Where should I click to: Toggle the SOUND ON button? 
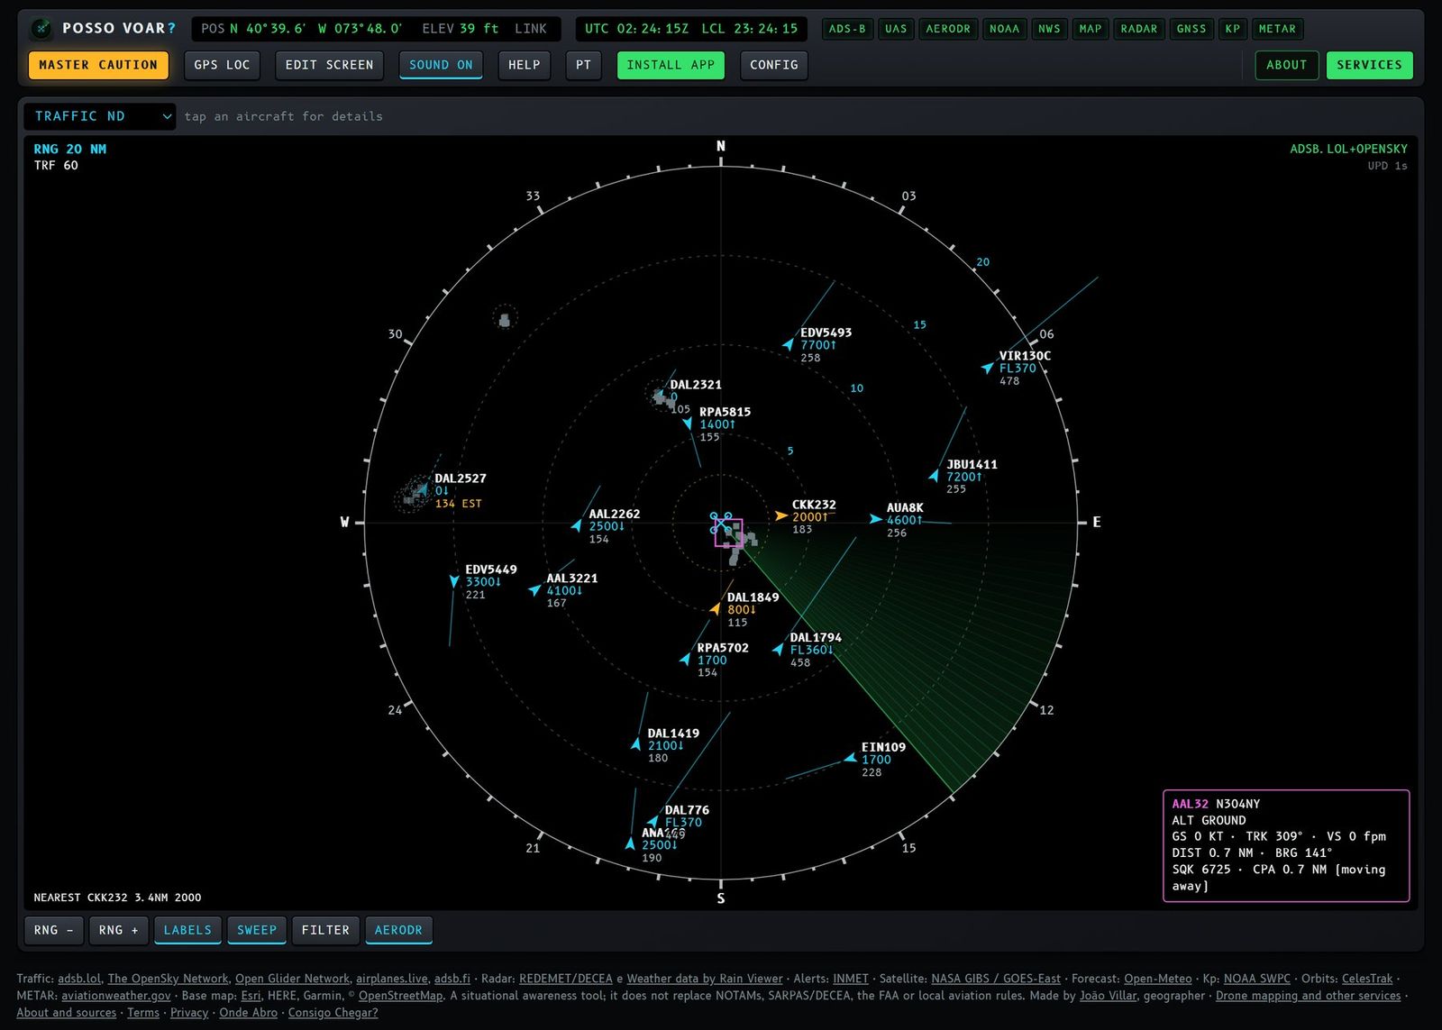(x=441, y=65)
